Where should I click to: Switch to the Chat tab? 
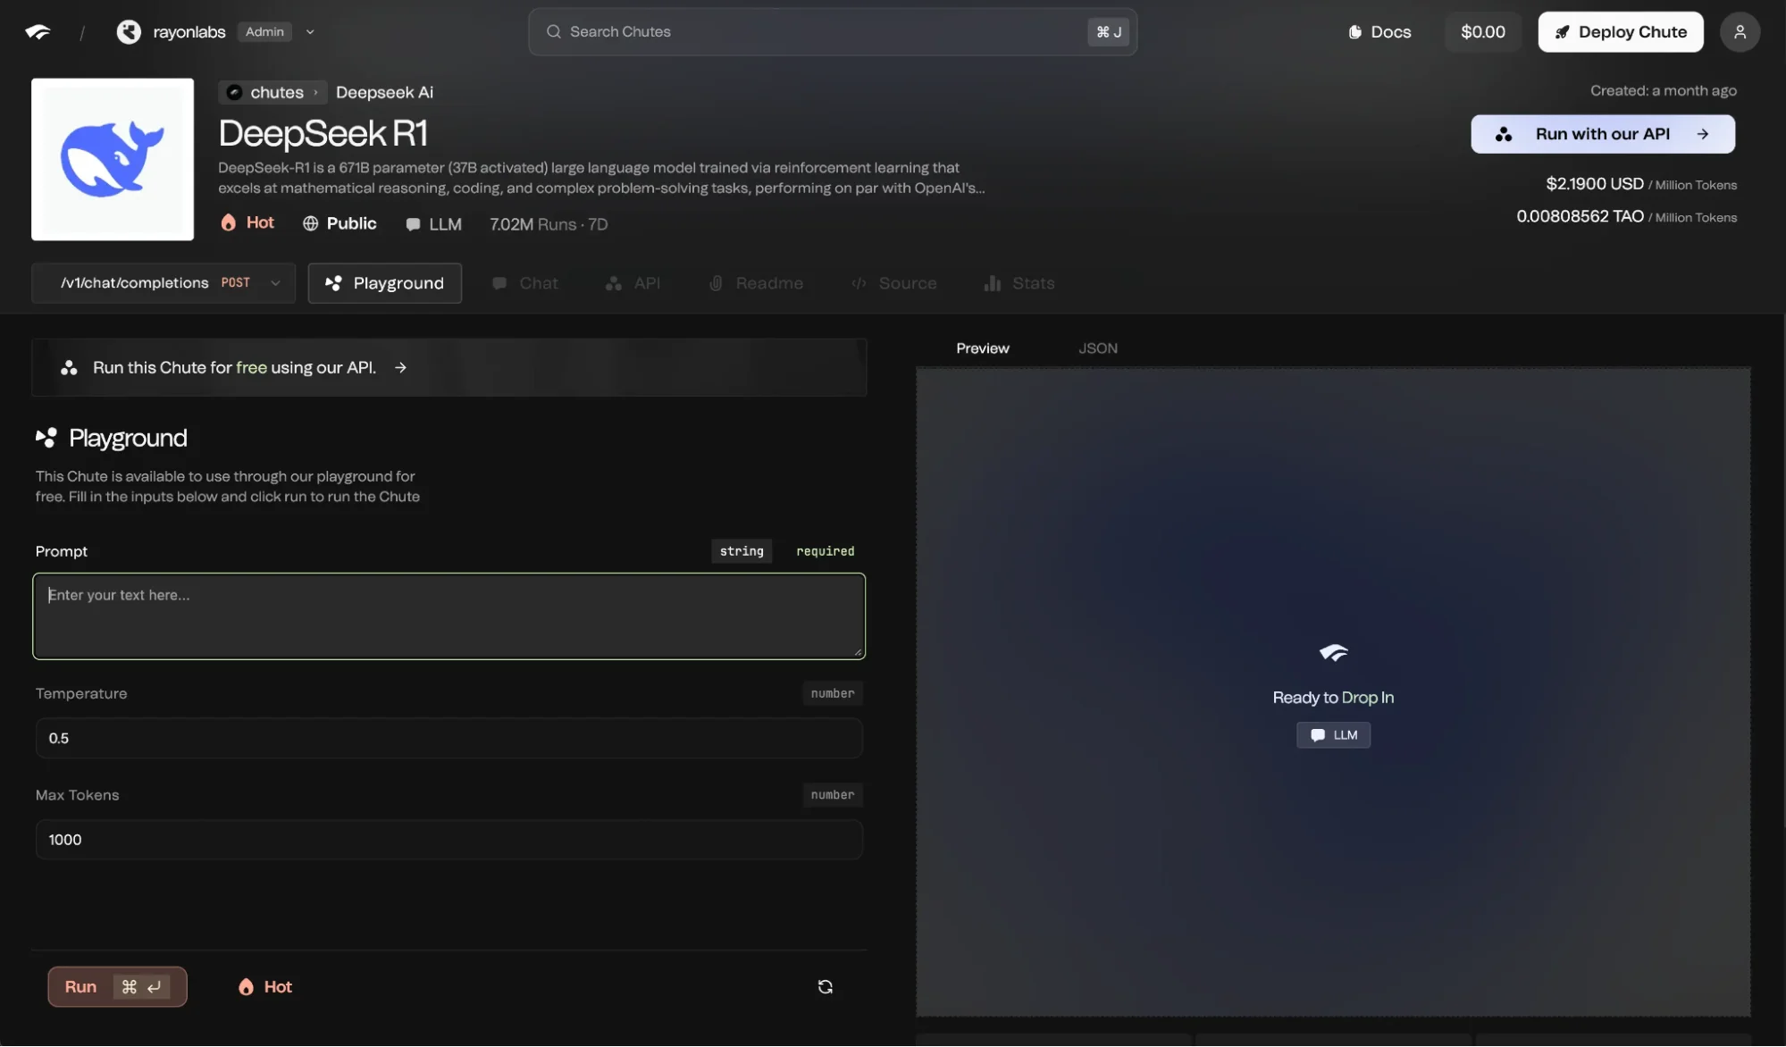pyautogui.click(x=525, y=283)
